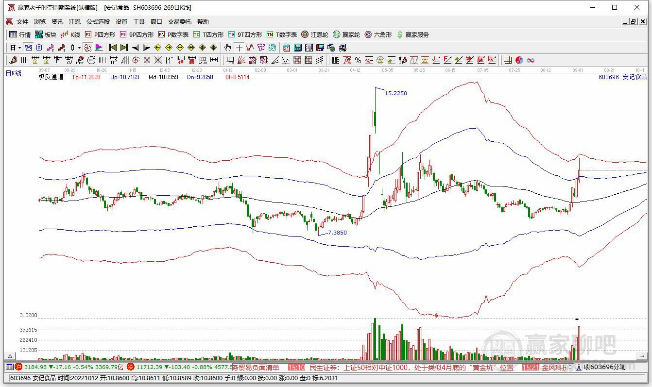Open the P数字表 tool
This screenshot has width=652, height=387.
(173, 34)
